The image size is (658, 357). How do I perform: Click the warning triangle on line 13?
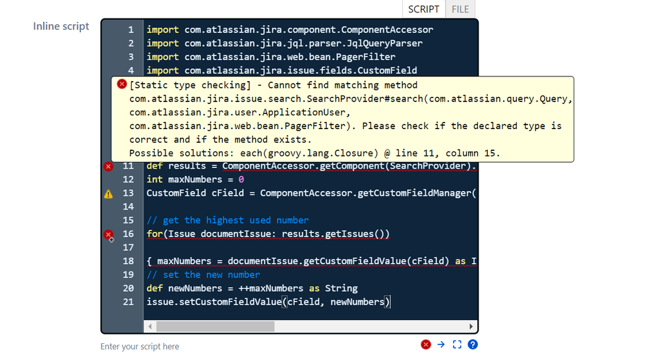pyautogui.click(x=108, y=194)
